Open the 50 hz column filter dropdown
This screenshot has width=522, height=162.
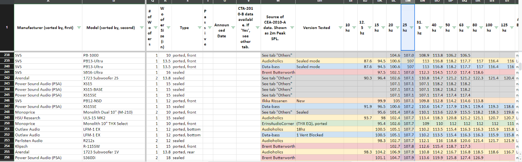pos(455,28)
